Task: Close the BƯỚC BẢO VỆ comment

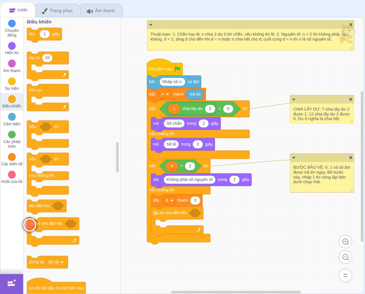Action: click(x=351, y=158)
